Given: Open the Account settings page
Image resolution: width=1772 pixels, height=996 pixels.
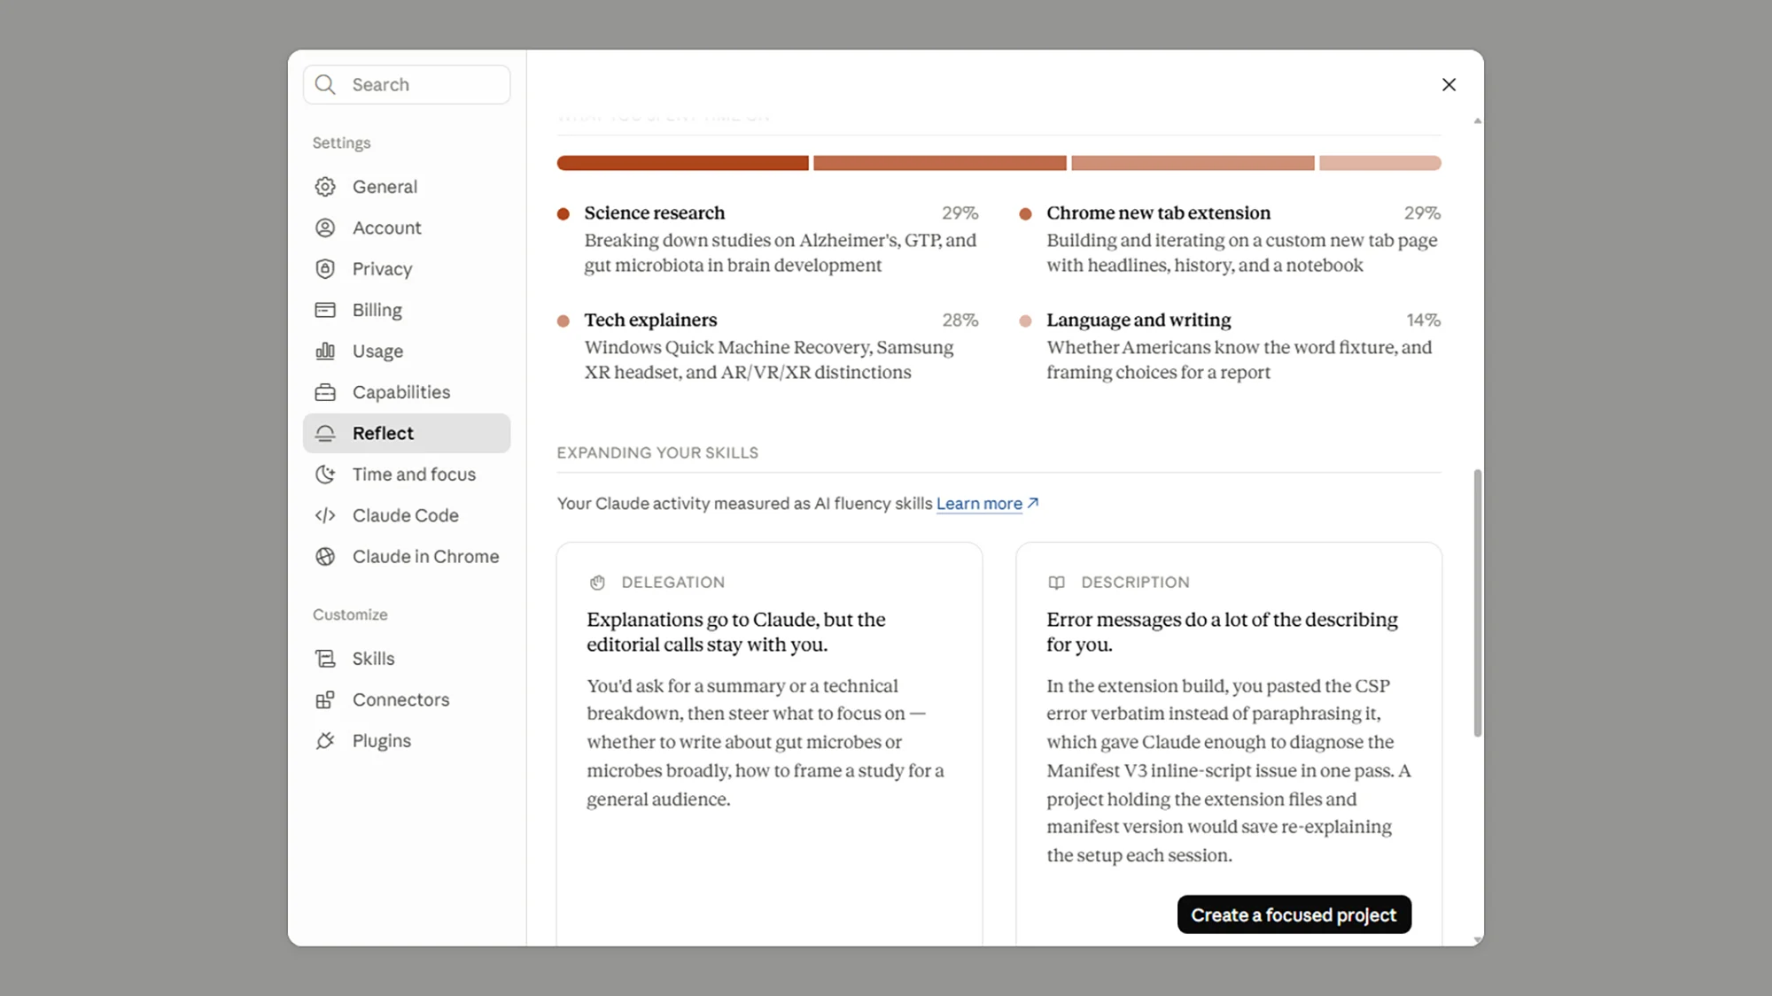Looking at the screenshot, I should pyautogui.click(x=407, y=228).
